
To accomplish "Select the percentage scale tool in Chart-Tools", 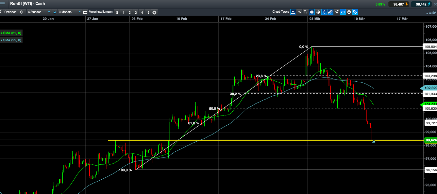I will (299, 12).
